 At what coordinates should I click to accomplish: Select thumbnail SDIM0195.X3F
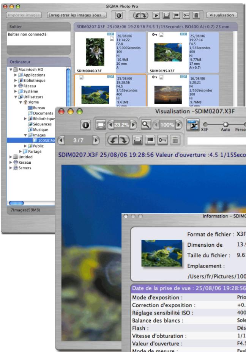[168, 52]
